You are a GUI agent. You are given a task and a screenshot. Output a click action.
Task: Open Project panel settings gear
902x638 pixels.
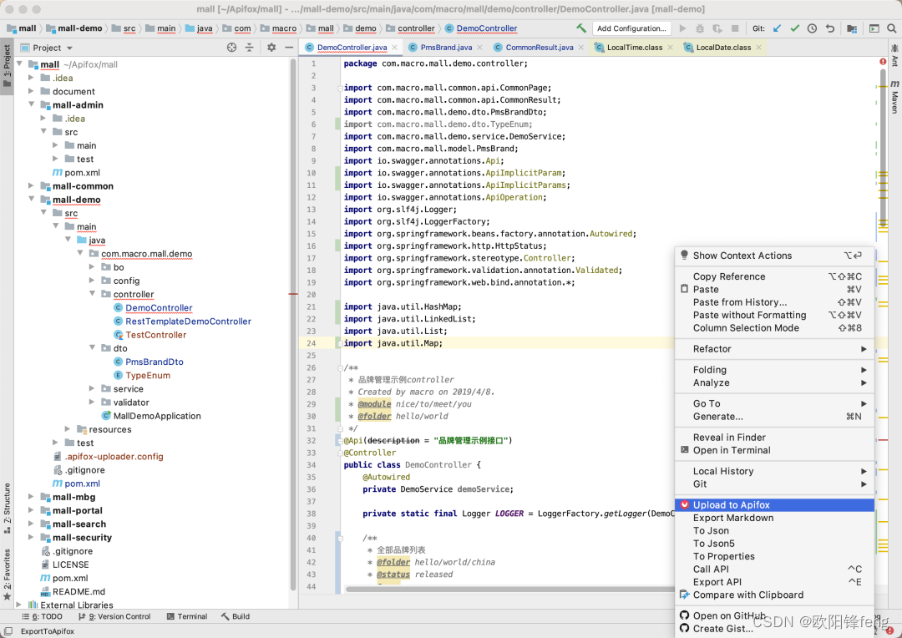271,48
